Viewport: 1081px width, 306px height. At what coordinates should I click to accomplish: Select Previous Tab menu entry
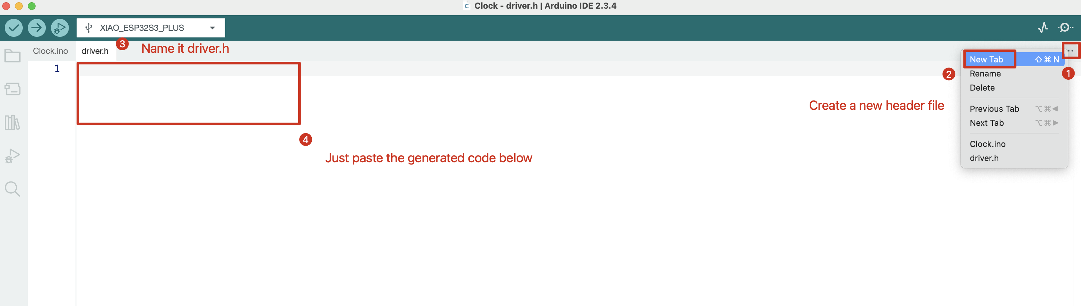(x=994, y=109)
